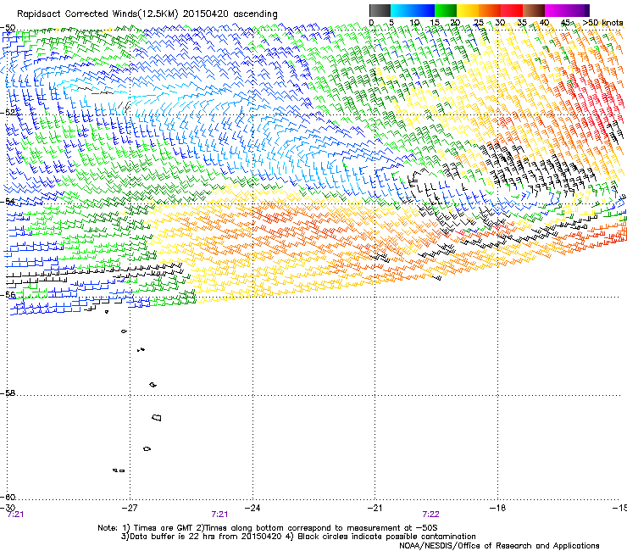The width and height of the screenshot is (627, 551).
Task: Click the '>50 knots' legend label
Action: point(603,23)
